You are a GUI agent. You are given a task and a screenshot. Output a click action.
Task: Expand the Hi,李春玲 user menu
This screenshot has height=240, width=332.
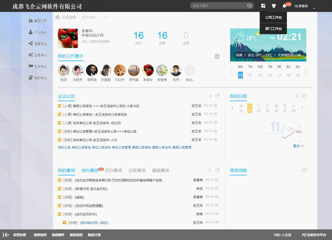coord(304,6)
